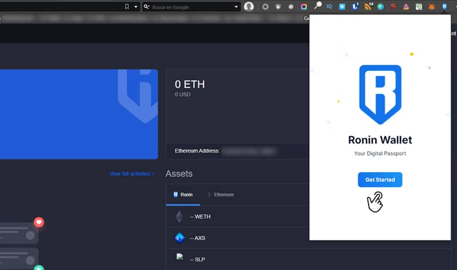Viewport: 457px width, 270px height.
Task: Click the Ronin Wallet title text
Action: [x=380, y=140]
